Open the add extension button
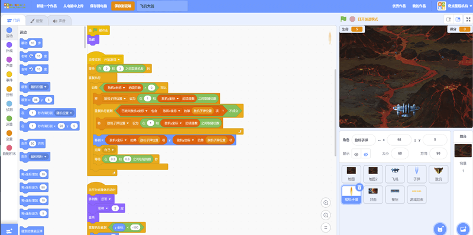Image resolution: width=473 pixels, height=235 pixels. (x=9, y=230)
